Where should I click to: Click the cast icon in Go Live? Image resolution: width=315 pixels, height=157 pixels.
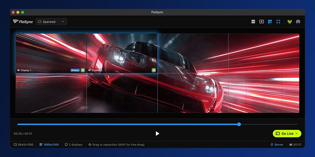coord(278,133)
